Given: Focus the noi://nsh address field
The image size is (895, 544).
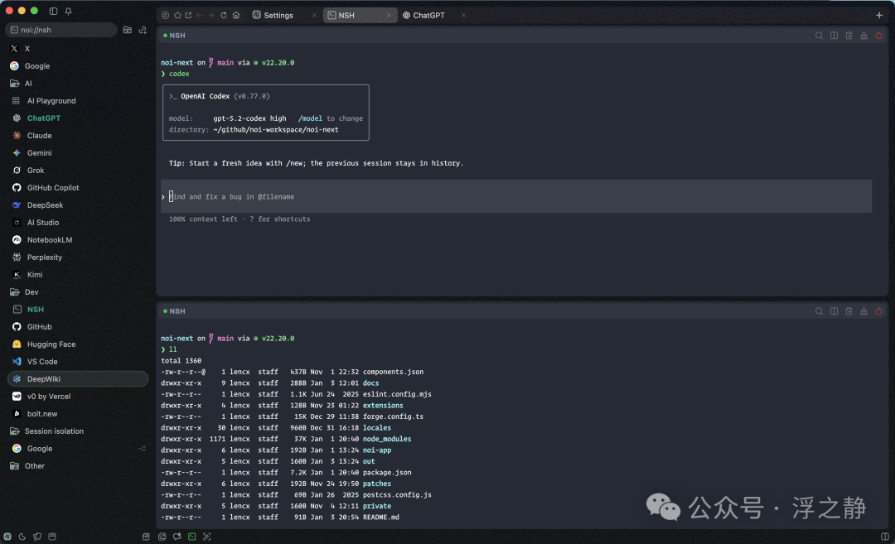Looking at the screenshot, I should (61, 30).
